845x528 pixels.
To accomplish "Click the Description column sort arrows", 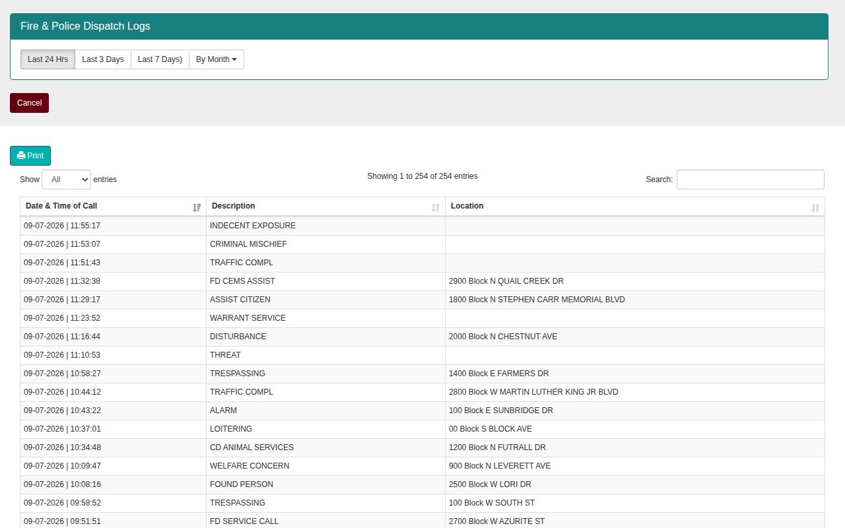I will click(436, 207).
